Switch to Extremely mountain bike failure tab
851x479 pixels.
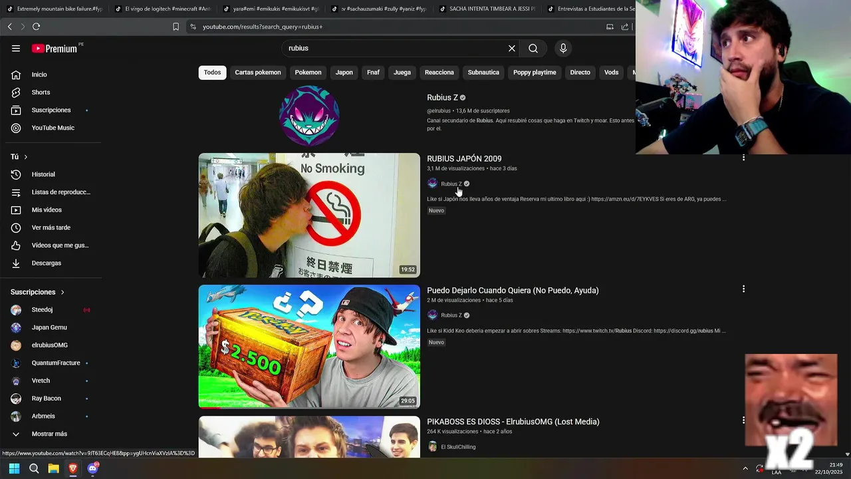click(x=54, y=9)
